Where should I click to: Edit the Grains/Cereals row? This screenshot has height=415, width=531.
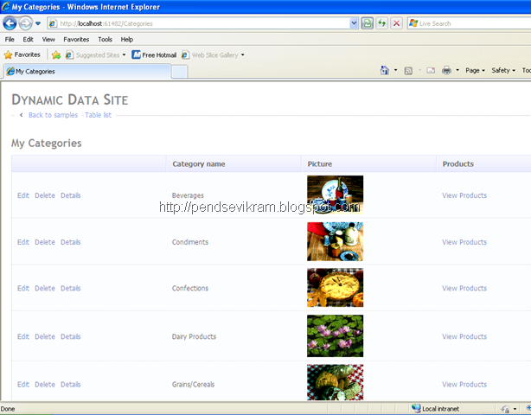23,384
